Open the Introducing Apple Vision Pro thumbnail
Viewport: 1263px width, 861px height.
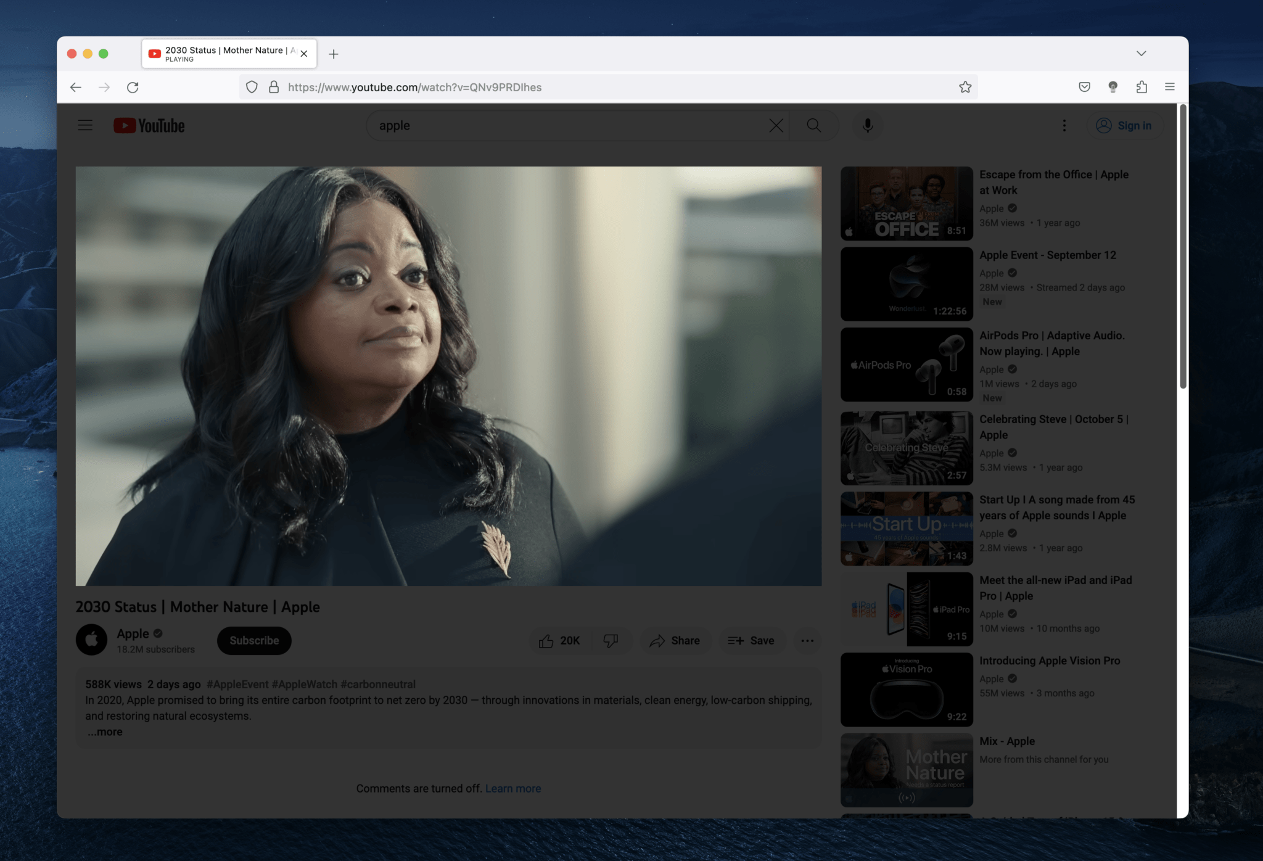tap(906, 689)
